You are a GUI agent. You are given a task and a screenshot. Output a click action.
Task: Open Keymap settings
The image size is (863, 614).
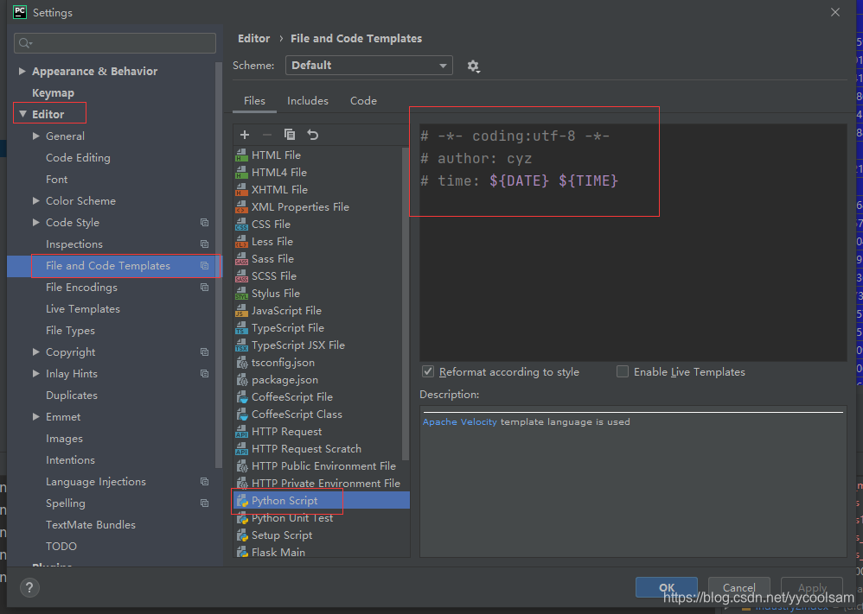(x=53, y=93)
